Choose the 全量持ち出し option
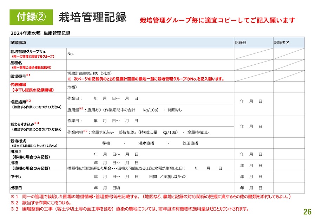The width and height of the screenshot is (316, 219). (198, 132)
